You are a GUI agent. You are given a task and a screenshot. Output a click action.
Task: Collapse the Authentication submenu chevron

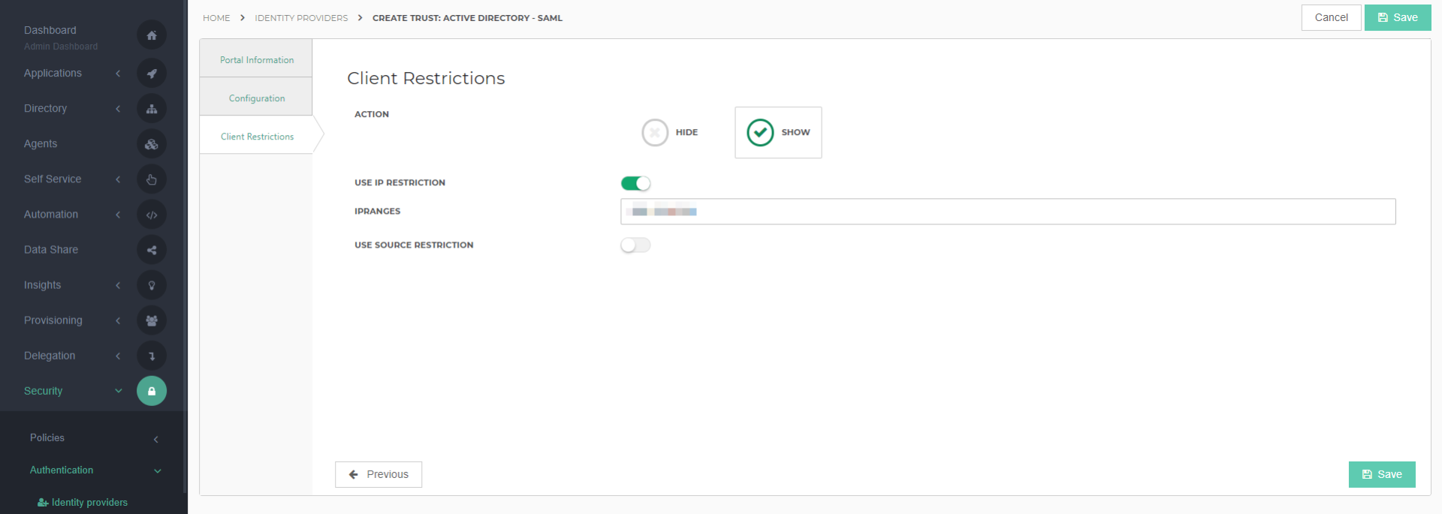[x=158, y=471]
